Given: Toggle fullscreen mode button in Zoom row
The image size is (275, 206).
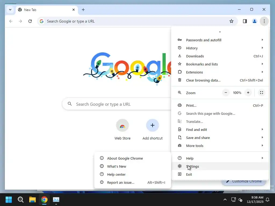Looking at the screenshot, I should (262, 93).
